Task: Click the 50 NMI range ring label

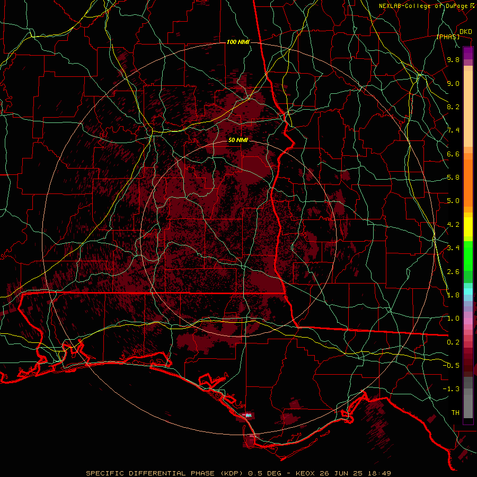Action: click(238, 140)
